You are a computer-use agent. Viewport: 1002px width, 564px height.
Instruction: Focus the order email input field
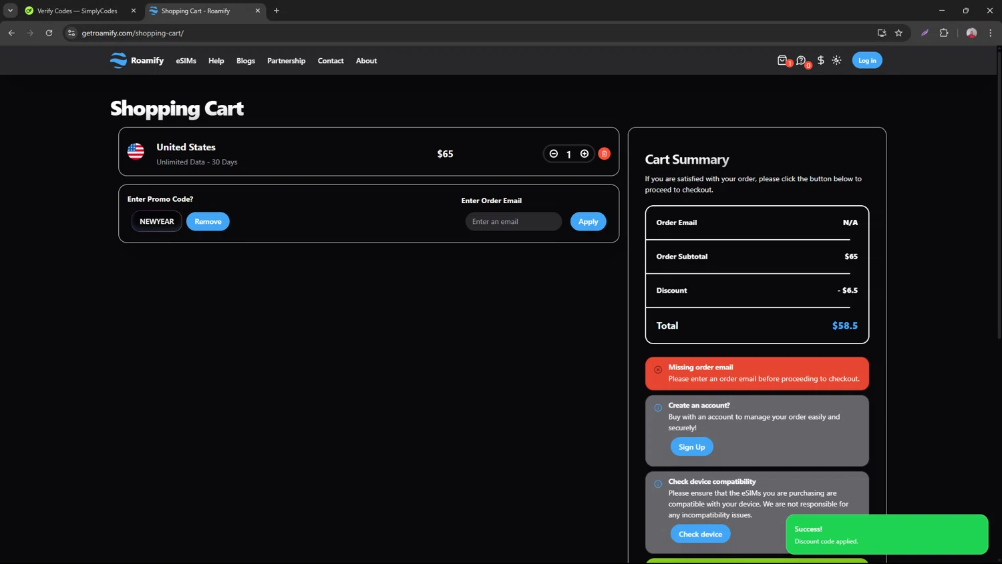513,221
